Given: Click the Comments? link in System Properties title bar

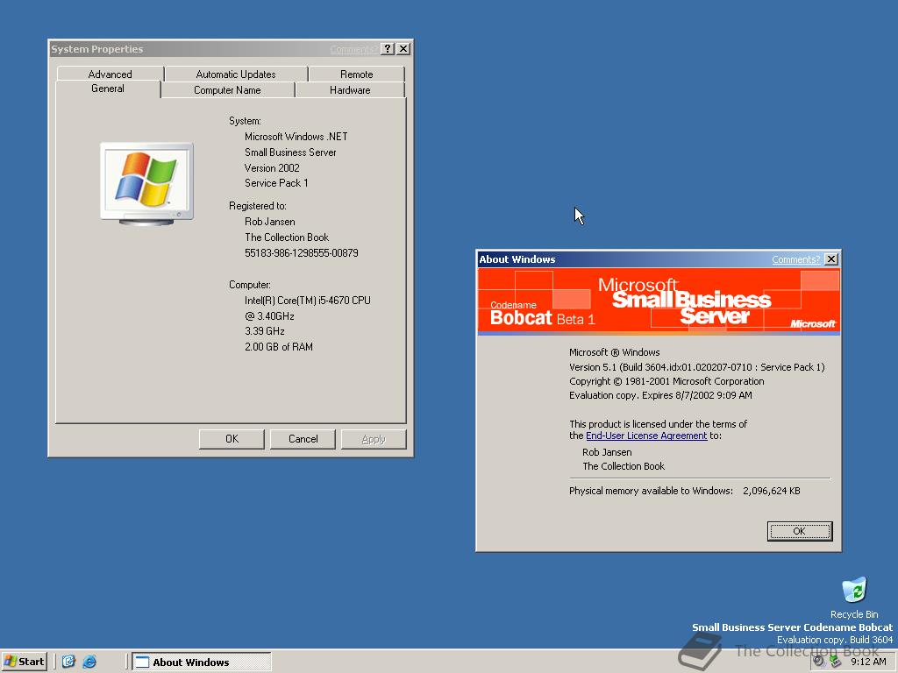Looking at the screenshot, I should click(x=353, y=49).
